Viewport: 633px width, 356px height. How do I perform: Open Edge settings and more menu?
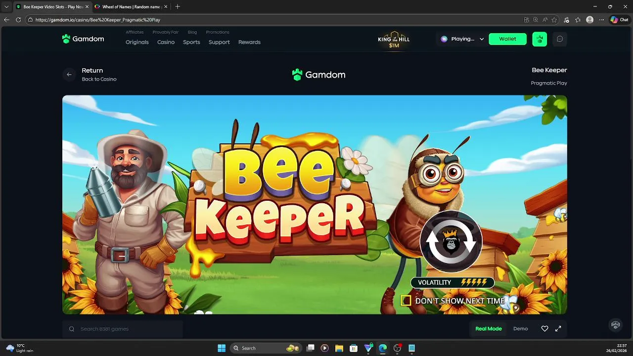(601, 20)
